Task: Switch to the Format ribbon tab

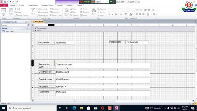Action: tap(79, 5)
